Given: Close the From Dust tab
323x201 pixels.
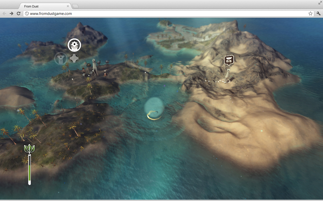Looking at the screenshot, I should pos(68,6).
